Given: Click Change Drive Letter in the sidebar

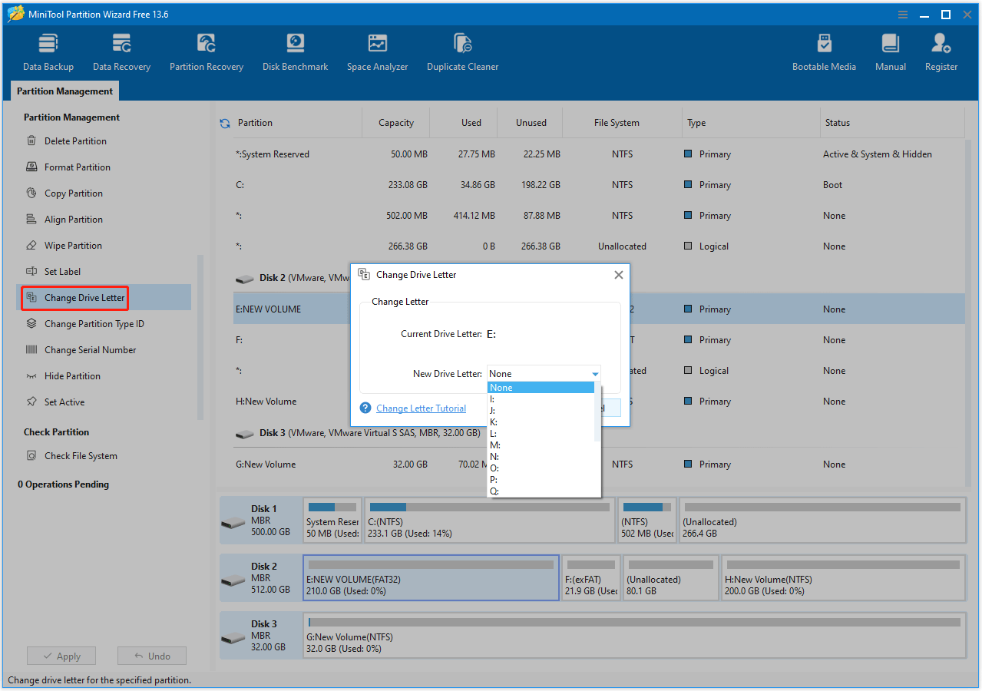Looking at the screenshot, I should point(74,298).
